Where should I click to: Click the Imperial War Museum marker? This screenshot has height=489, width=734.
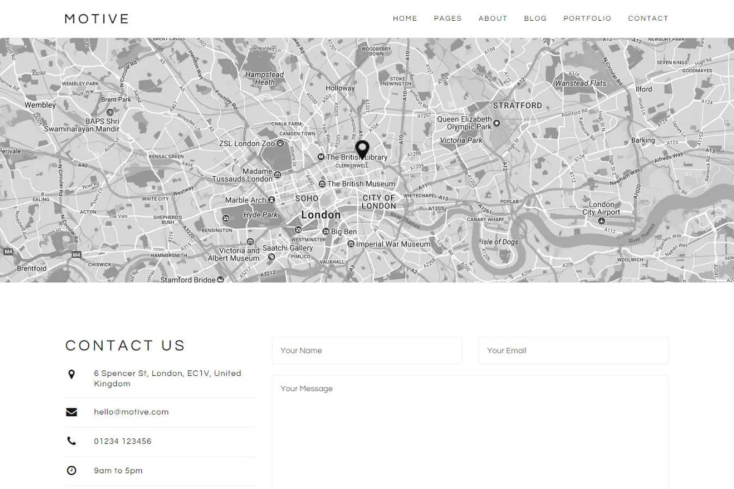click(x=350, y=244)
